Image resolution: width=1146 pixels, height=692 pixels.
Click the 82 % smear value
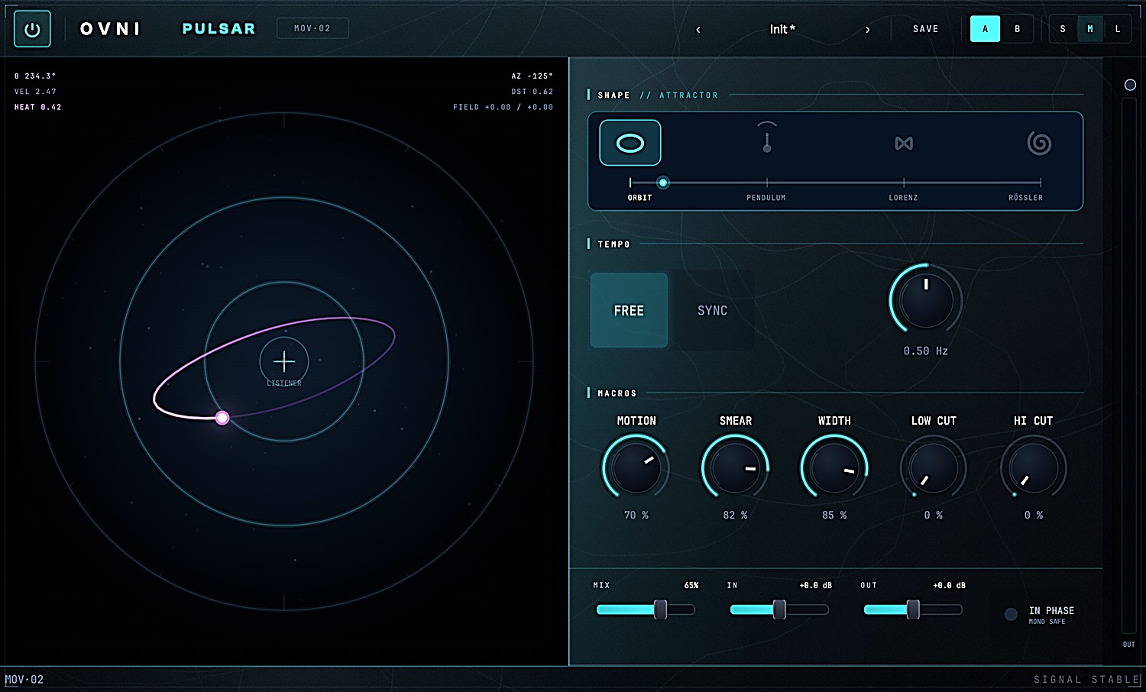(x=735, y=516)
